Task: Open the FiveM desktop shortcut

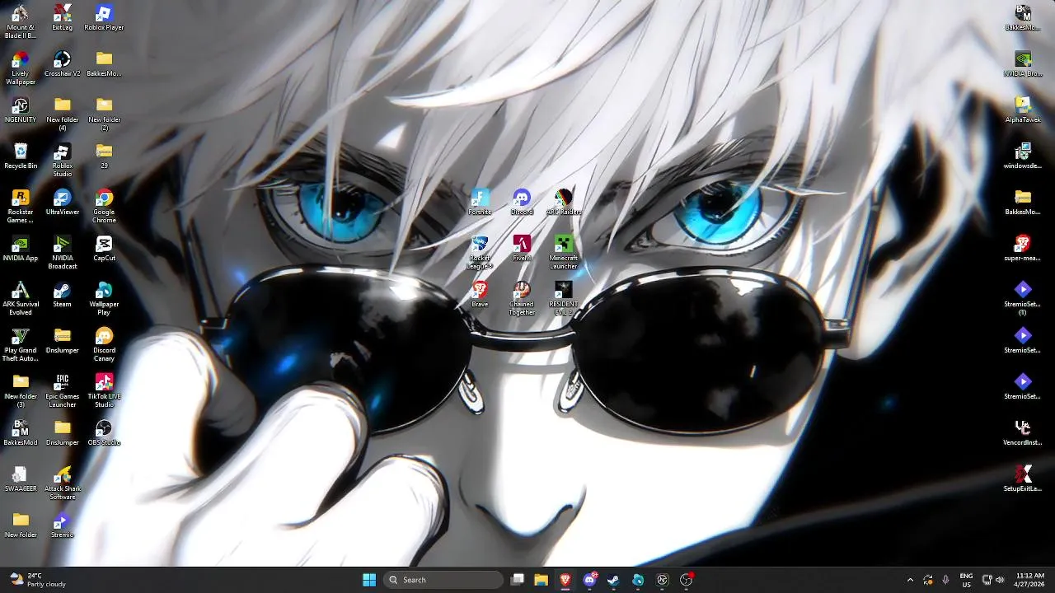Action: click(x=522, y=249)
